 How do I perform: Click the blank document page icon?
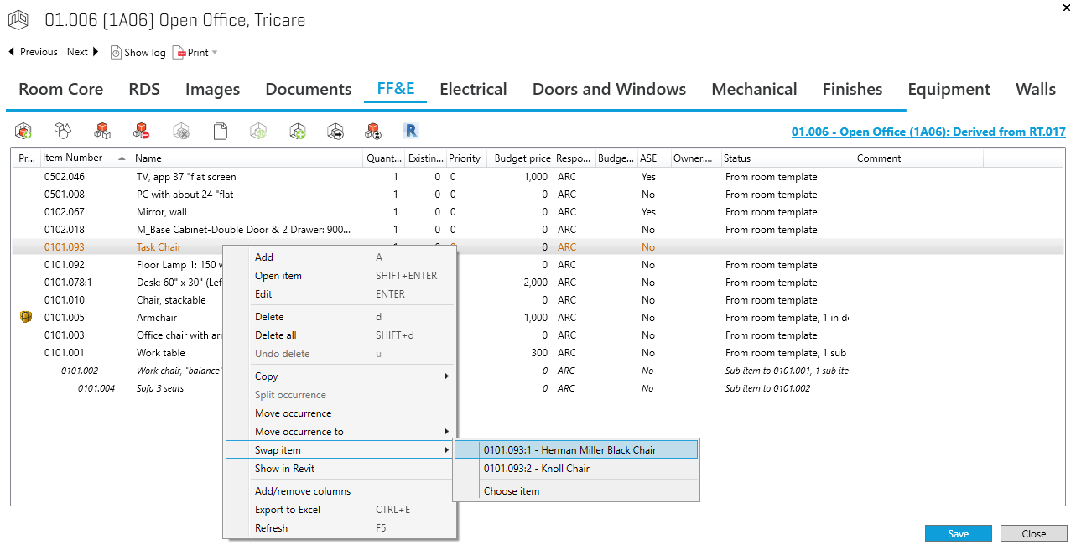[220, 131]
